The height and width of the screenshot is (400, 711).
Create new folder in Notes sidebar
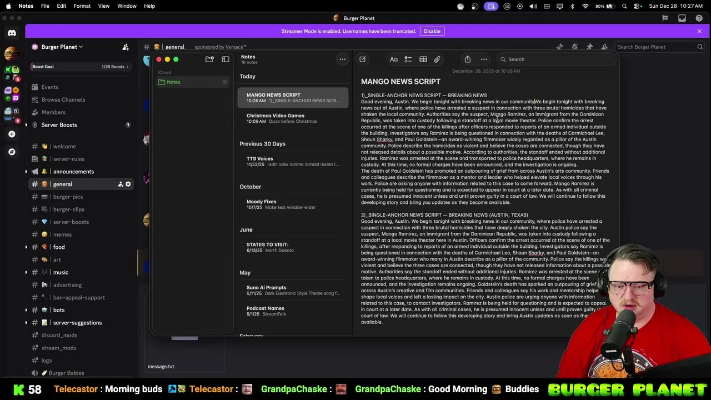(x=209, y=59)
